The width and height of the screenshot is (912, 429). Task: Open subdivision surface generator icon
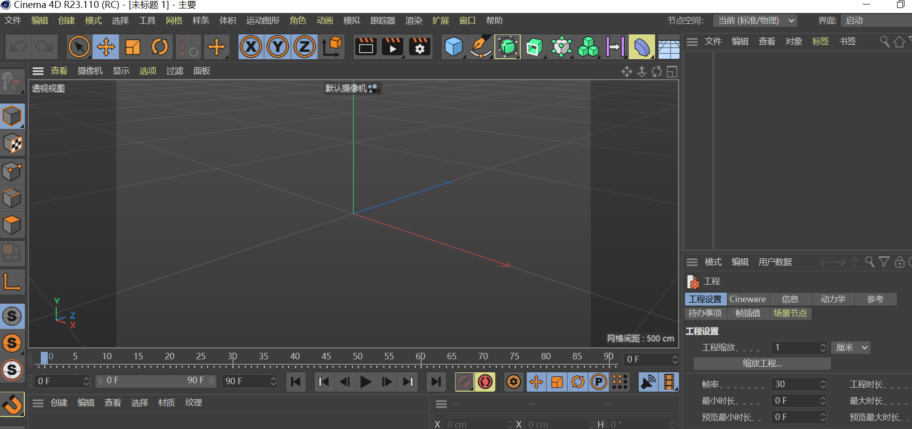507,47
